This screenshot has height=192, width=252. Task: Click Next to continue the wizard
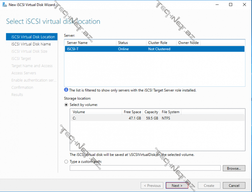pos(177,185)
